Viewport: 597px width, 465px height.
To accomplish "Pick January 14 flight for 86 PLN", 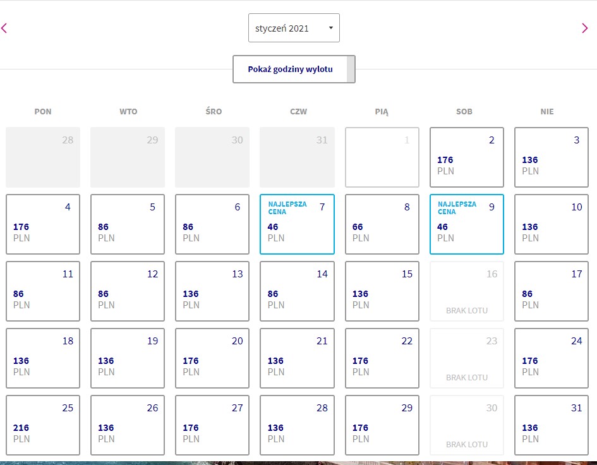I will coord(297,291).
